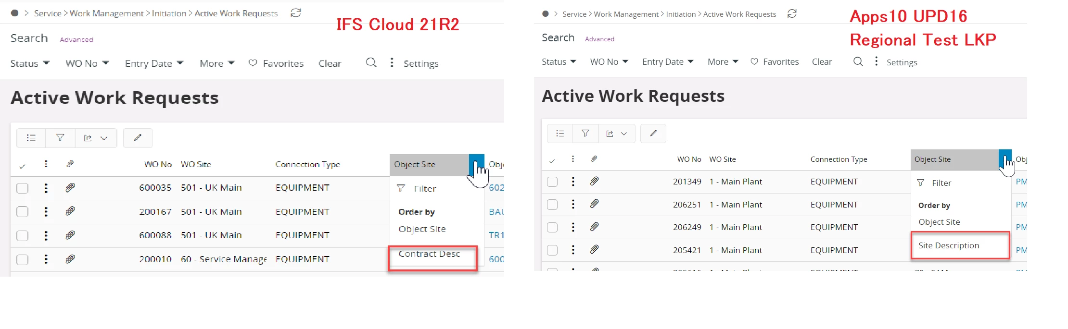The width and height of the screenshot is (1068, 329).
Task: Click '501 - UK Main' cell for WO 600035
Action: click(211, 187)
